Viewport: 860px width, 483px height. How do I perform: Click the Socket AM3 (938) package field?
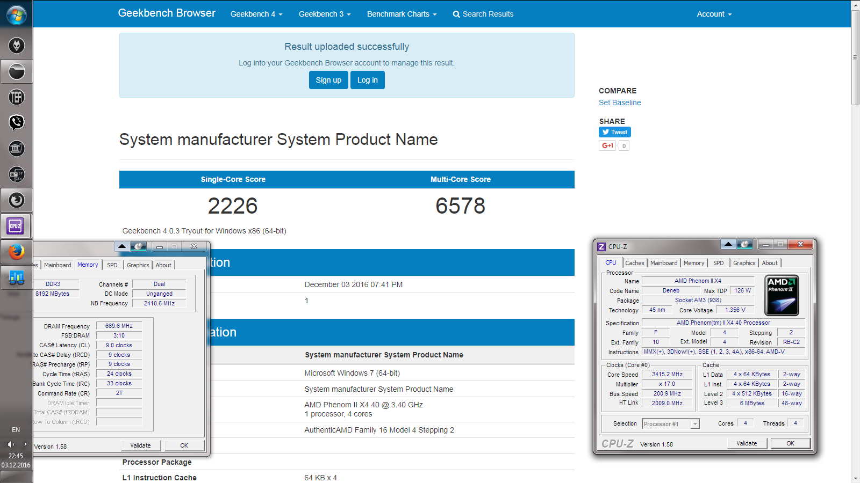click(x=698, y=300)
